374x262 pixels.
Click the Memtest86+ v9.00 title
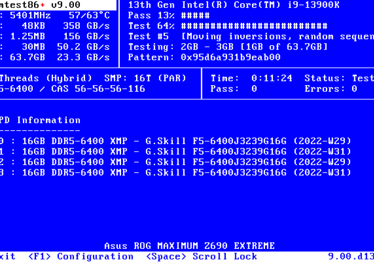(x=40, y=5)
